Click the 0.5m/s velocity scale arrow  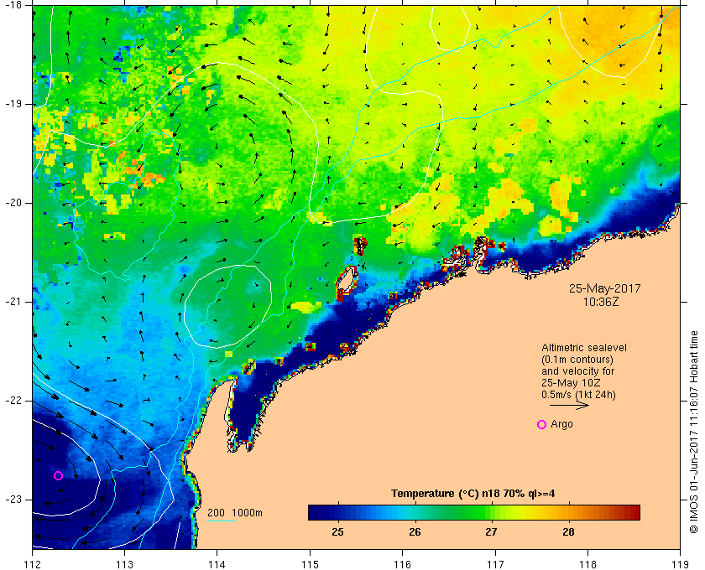[569, 405]
